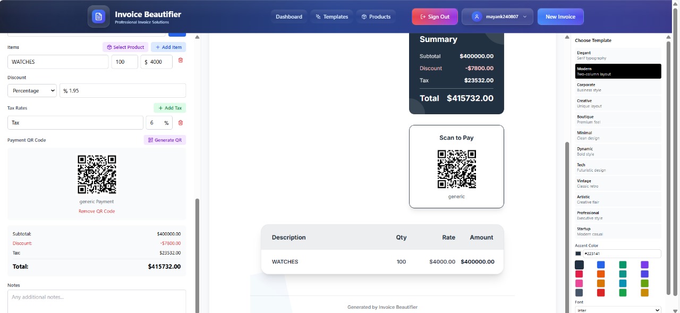Image resolution: width=680 pixels, height=313 pixels.
Task: Select the Modern template
Action: pyautogui.click(x=618, y=71)
